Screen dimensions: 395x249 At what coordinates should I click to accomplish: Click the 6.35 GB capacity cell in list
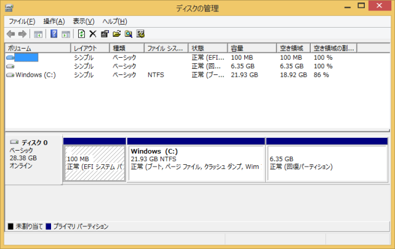[242, 66]
